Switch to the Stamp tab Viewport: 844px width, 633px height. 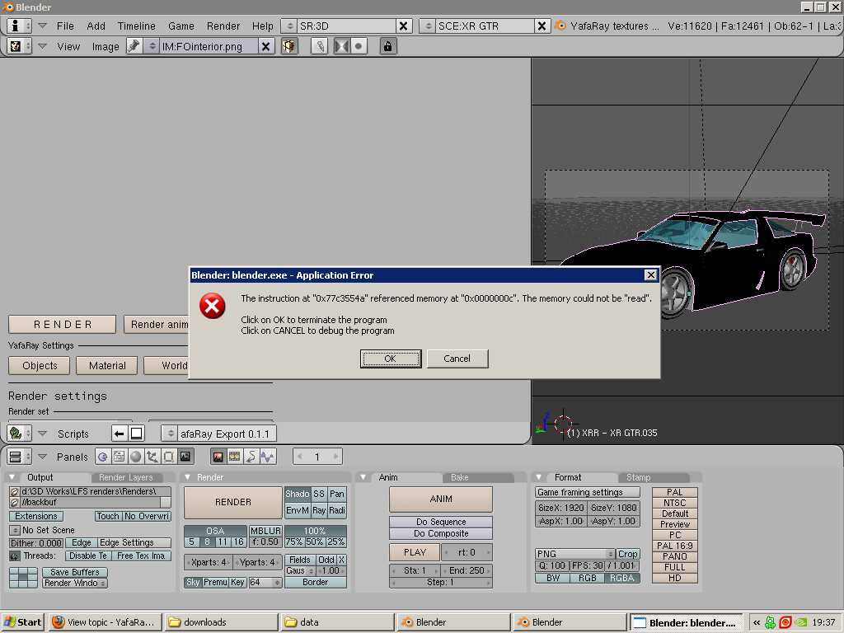click(x=639, y=477)
